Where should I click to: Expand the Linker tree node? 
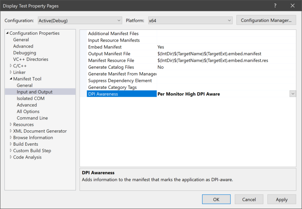pos(11,72)
